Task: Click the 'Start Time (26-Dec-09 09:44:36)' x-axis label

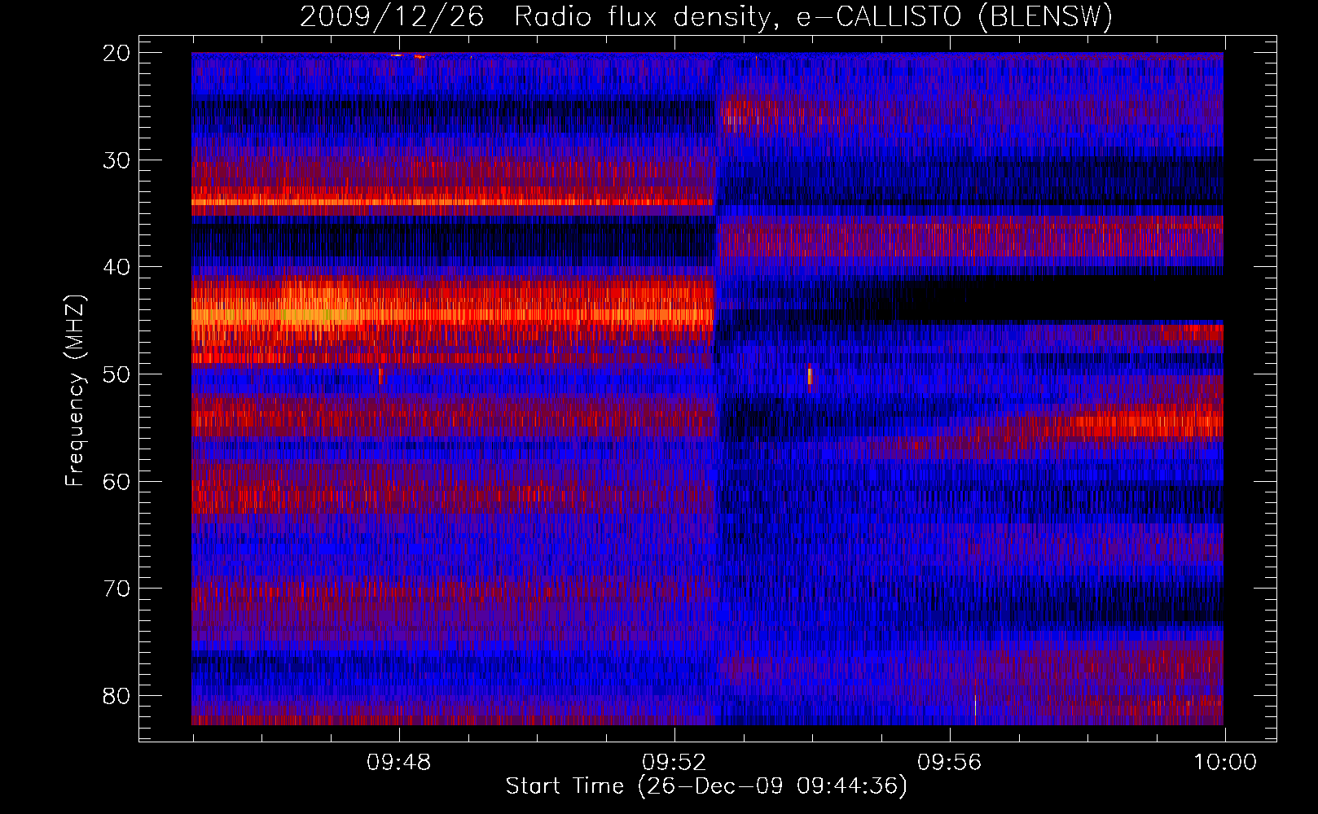Action: [706, 786]
